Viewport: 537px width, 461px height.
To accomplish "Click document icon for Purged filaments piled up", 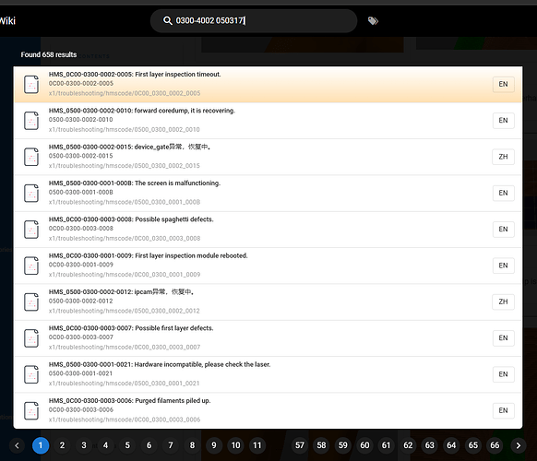I will point(31,410).
